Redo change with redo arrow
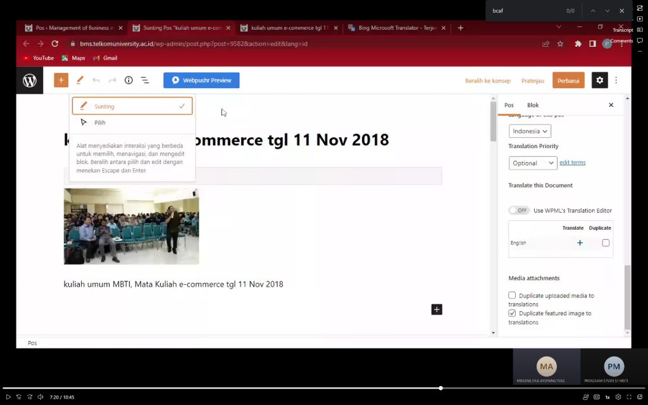 113,80
